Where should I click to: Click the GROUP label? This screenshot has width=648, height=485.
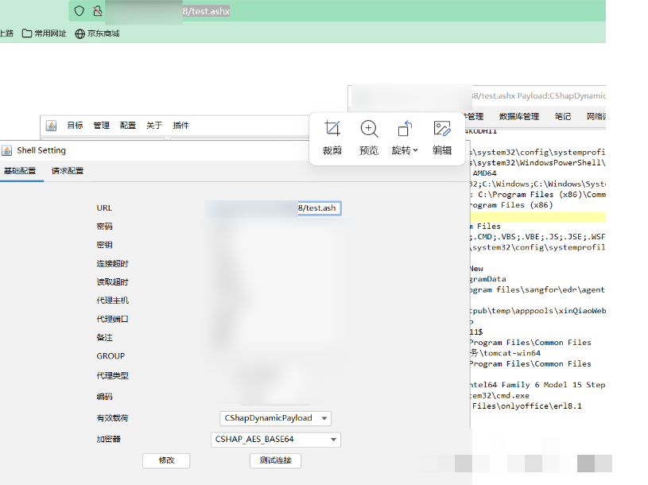tap(111, 356)
